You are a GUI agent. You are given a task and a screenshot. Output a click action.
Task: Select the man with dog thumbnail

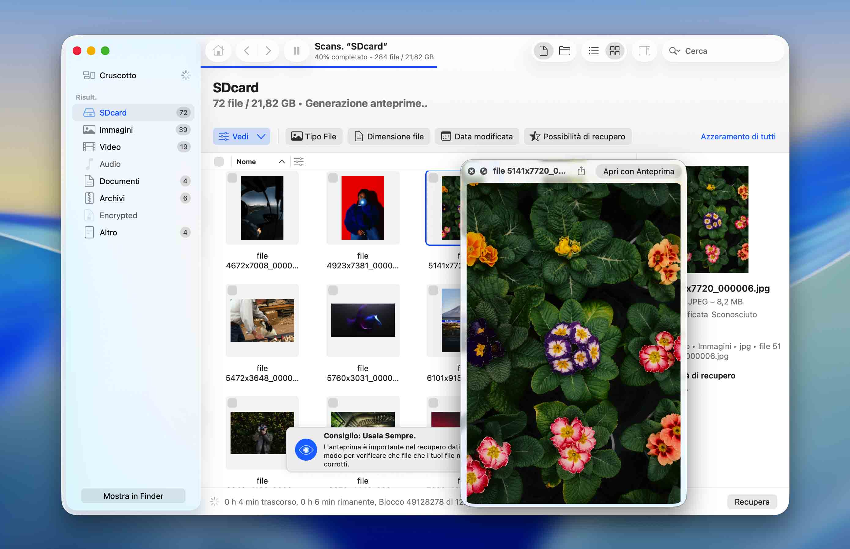point(262,320)
